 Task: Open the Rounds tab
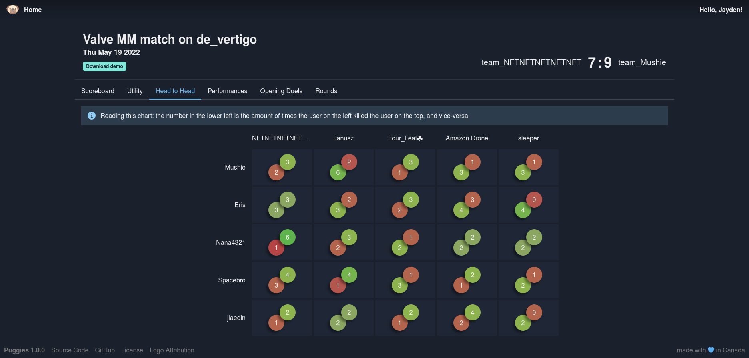pyautogui.click(x=326, y=91)
